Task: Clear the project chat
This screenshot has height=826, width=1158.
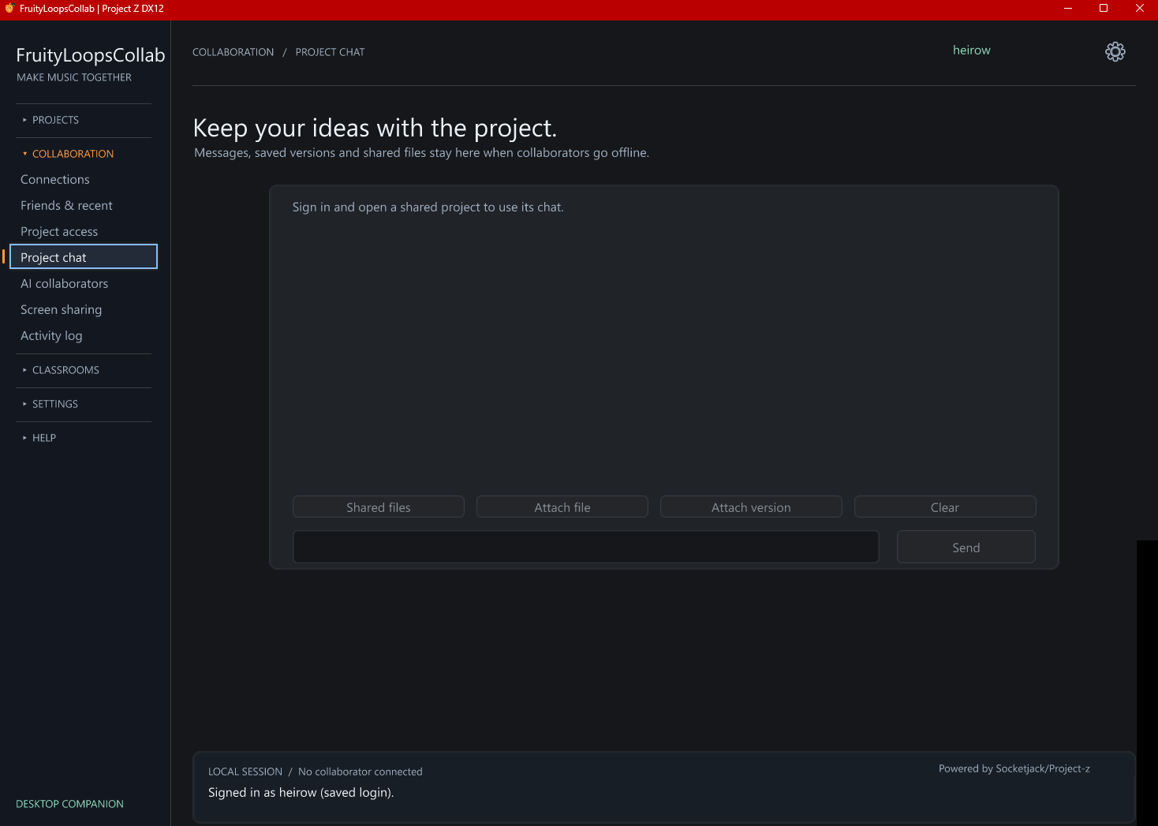Action: point(945,507)
